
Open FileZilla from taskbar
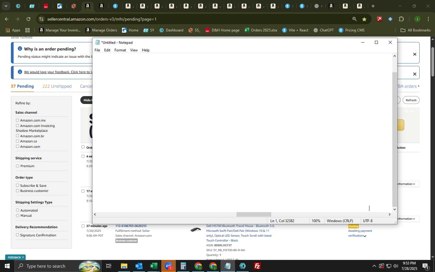click(257, 266)
